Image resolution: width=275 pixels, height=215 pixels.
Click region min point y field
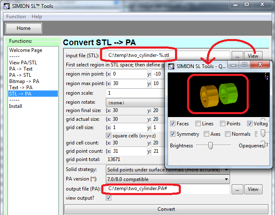point(158,74)
